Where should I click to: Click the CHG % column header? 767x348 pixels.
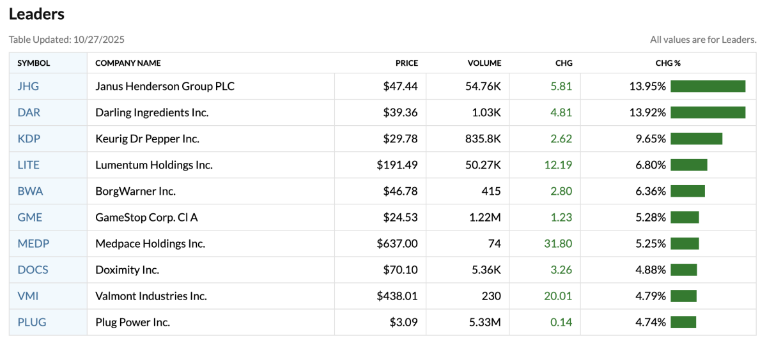pos(668,63)
